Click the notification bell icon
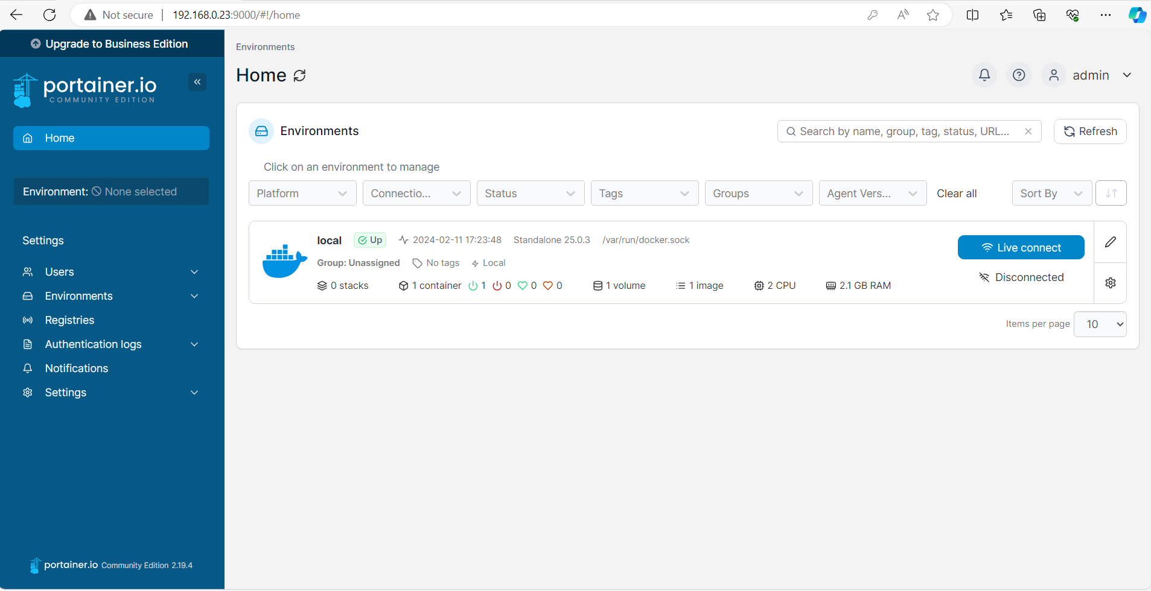1151x591 pixels. point(983,75)
